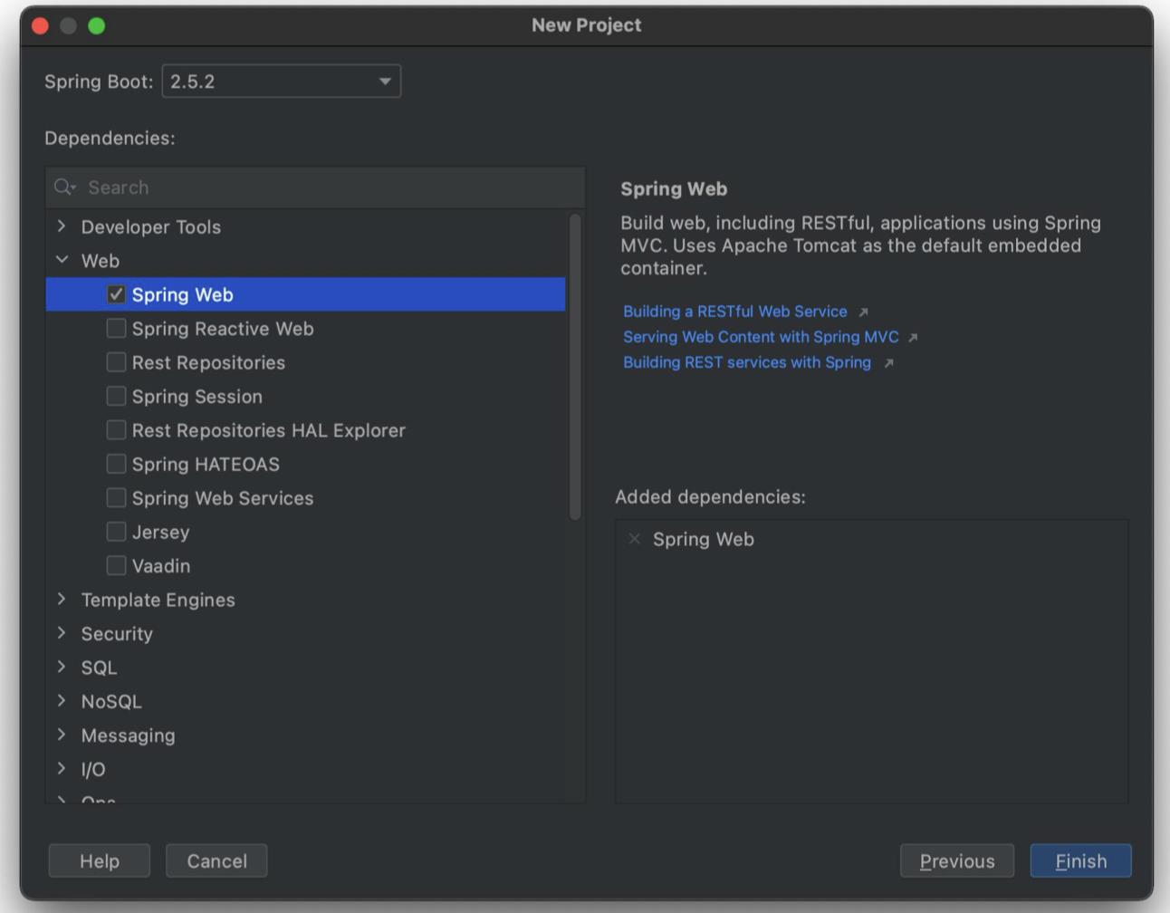The height and width of the screenshot is (913, 1170).
Task: Expand the Security category
Action: pyautogui.click(x=62, y=633)
